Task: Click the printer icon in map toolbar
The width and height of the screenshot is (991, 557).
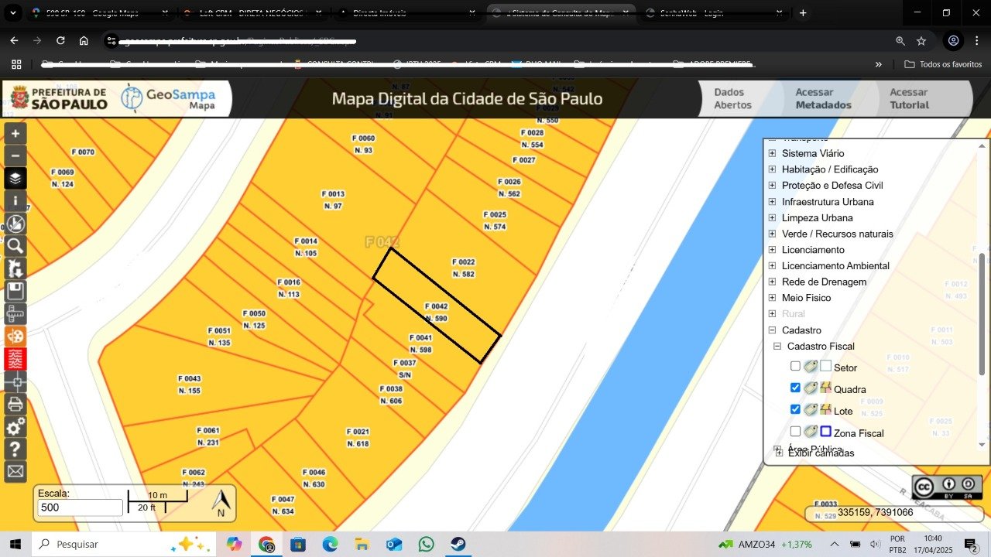Action: click(x=15, y=404)
